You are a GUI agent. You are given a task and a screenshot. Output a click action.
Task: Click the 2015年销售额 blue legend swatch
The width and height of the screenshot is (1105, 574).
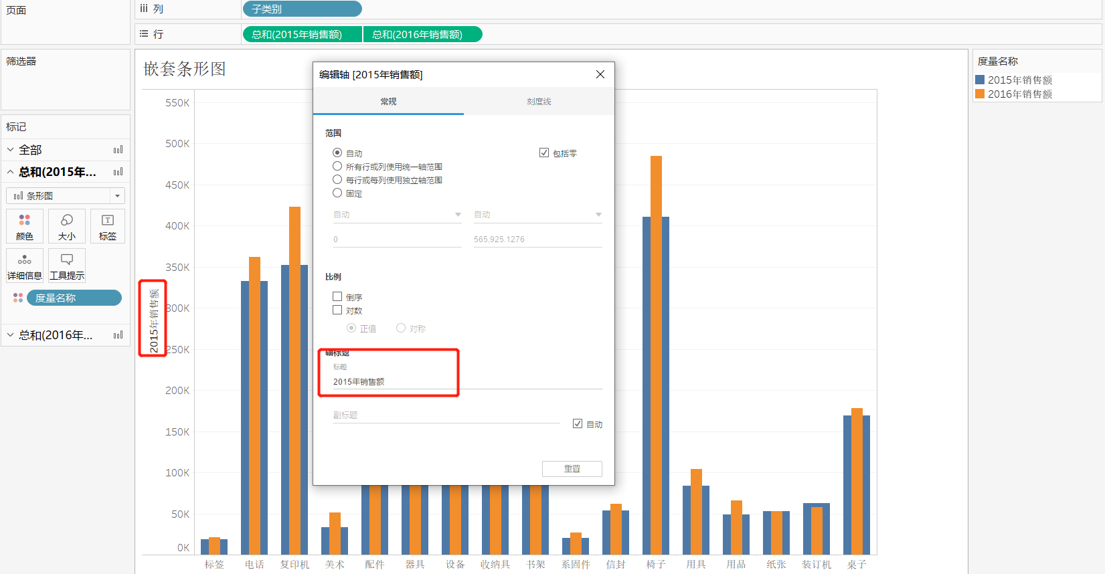980,80
